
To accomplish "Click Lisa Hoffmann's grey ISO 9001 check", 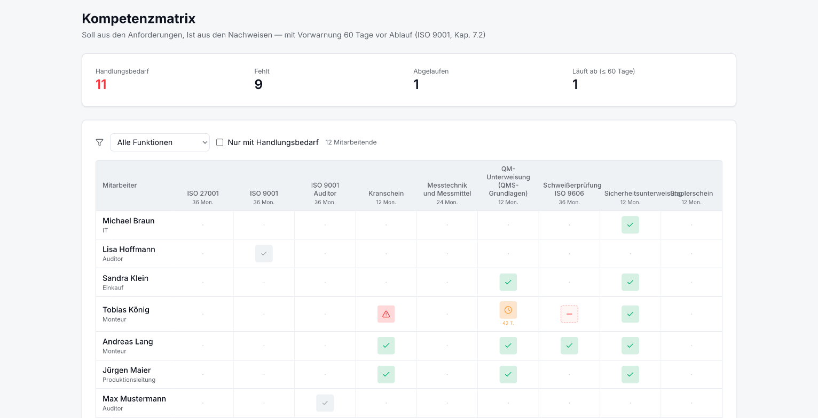I will click(x=264, y=254).
